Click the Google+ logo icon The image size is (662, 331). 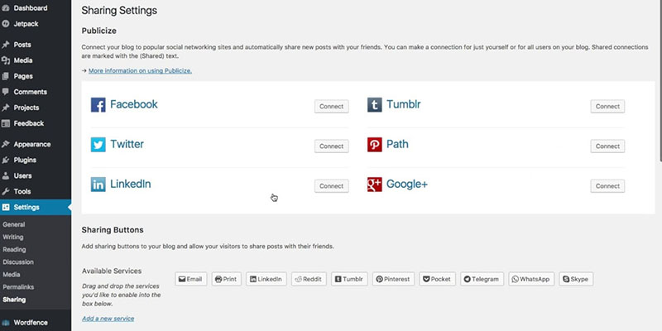pyautogui.click(x=375, y=185)
